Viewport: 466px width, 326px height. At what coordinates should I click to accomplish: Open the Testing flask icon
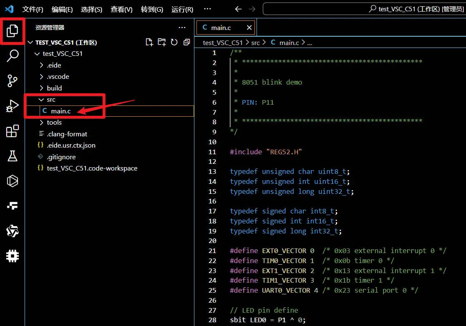point(13,156)
